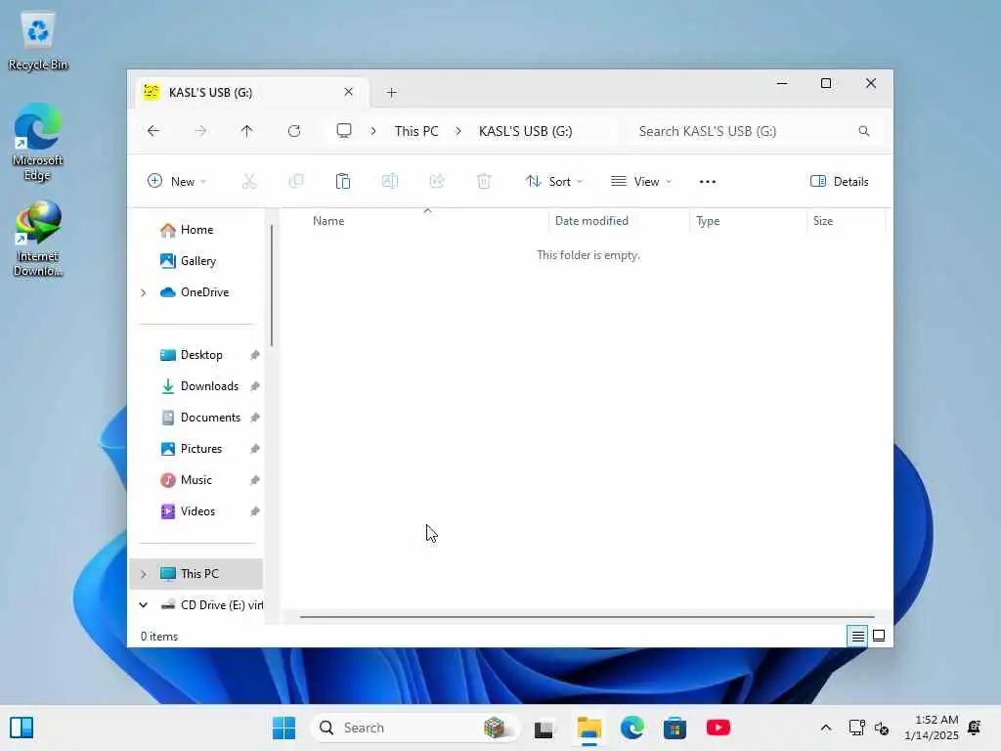Select CD Drive (E:) in navigation pane
This screenshot has height=751, width=1001.
coord(221,604)
